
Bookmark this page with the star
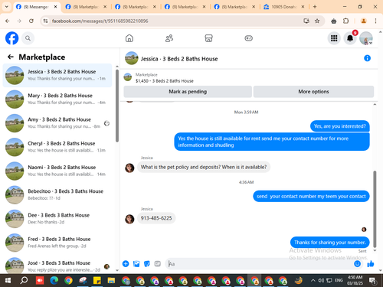click(317, 21)
